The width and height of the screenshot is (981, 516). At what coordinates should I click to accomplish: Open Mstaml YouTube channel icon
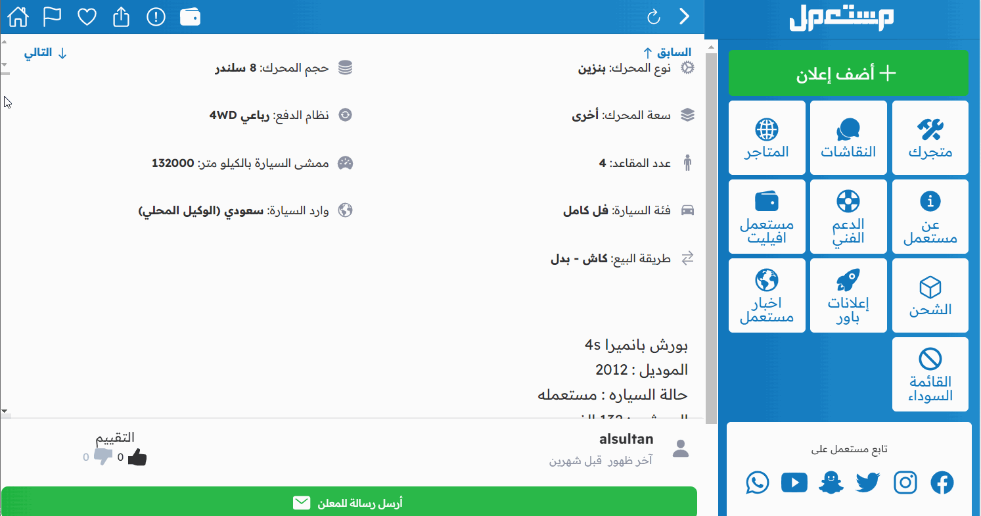tap(794, 482)
